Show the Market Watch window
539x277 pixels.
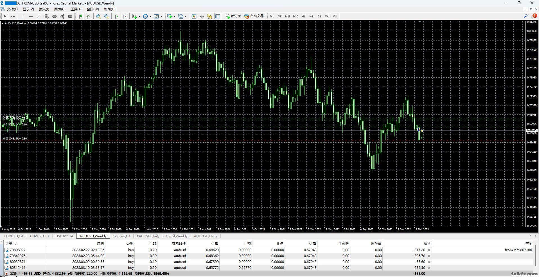194,16
